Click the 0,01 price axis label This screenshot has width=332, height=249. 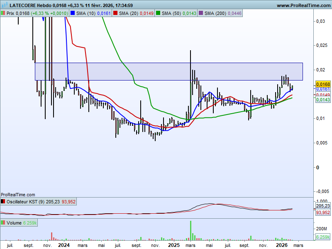coord(320,118)
